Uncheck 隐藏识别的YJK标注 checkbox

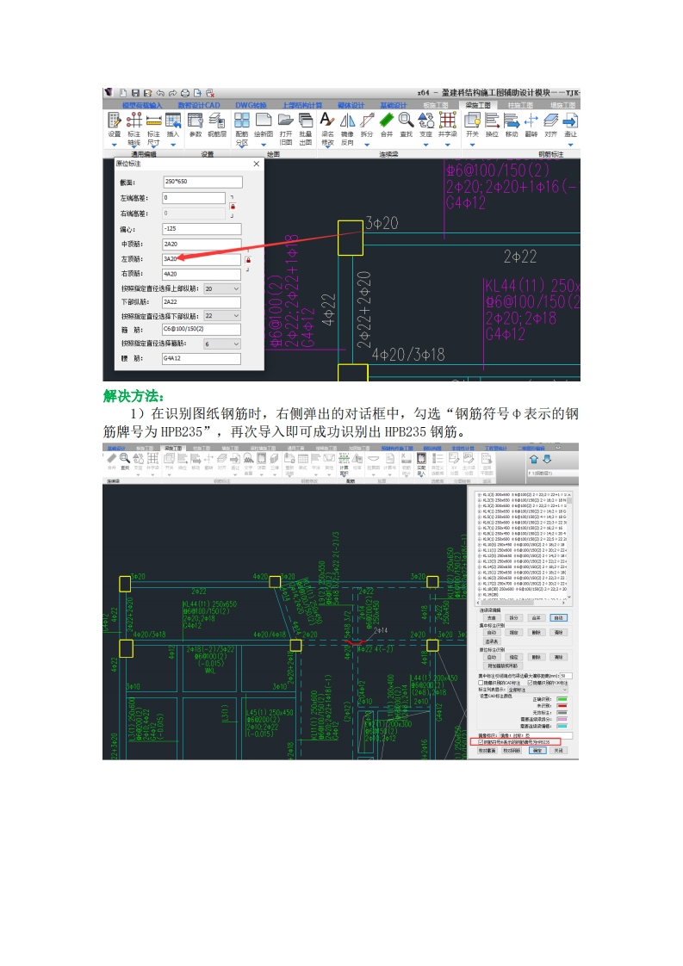tap(530, 683)
